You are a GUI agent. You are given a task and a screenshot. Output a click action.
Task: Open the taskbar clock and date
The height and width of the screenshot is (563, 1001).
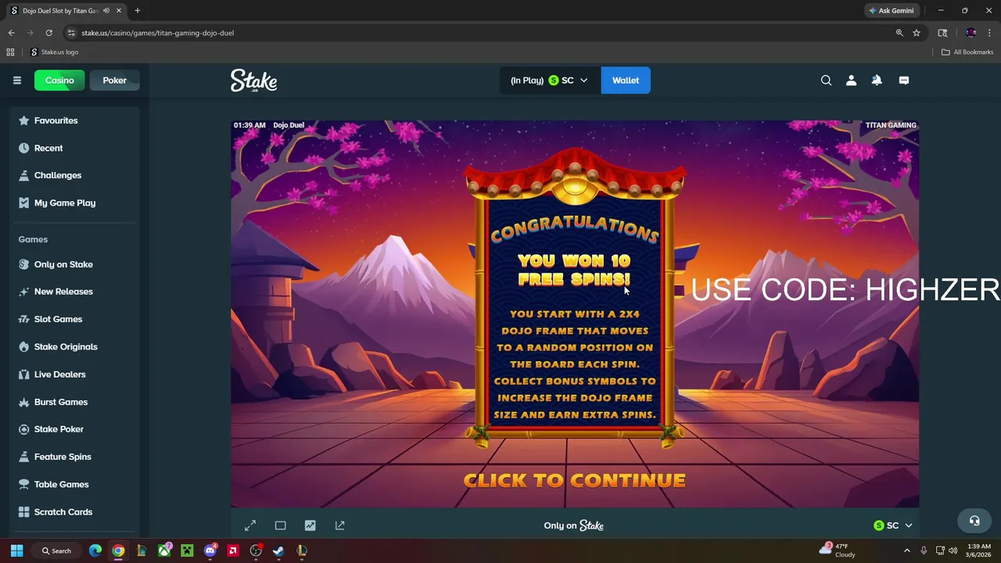point(978,550)
